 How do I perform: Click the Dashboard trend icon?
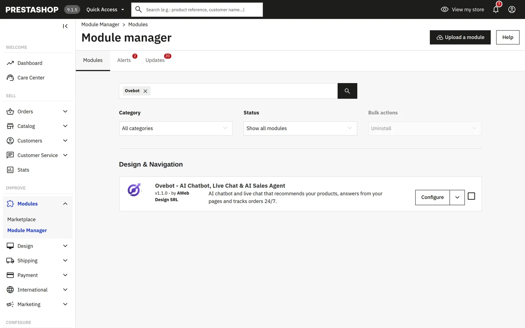(10, 63)
